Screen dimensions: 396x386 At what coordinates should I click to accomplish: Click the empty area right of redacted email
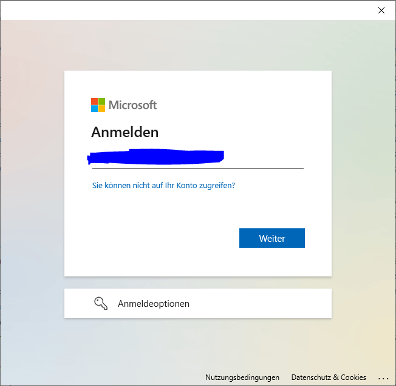coord(264,158)
